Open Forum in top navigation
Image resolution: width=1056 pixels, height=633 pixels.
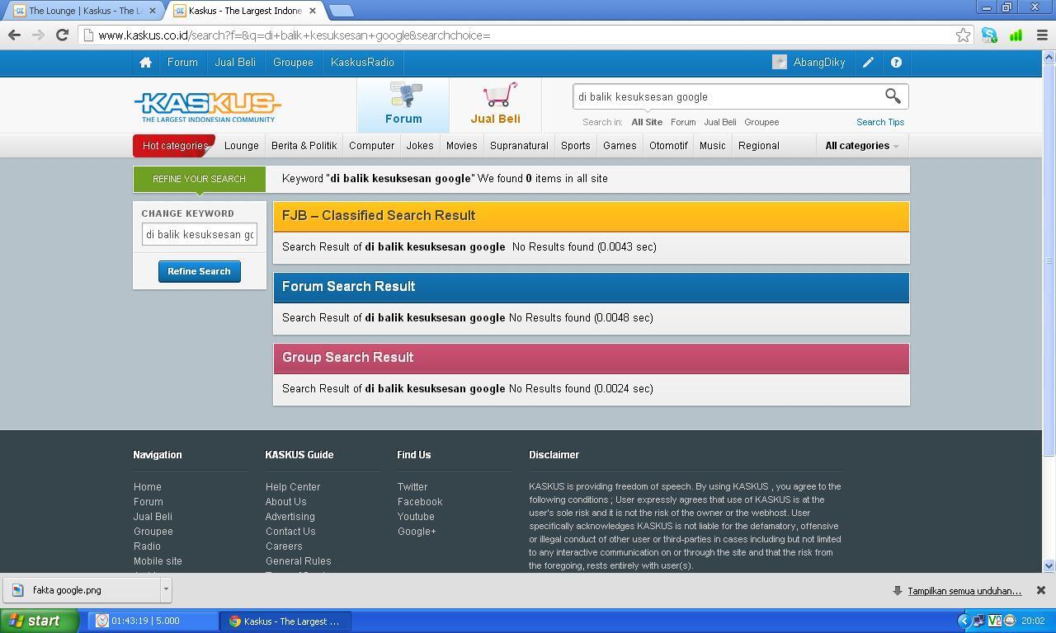pyautogui.click(x=182, y=63)
